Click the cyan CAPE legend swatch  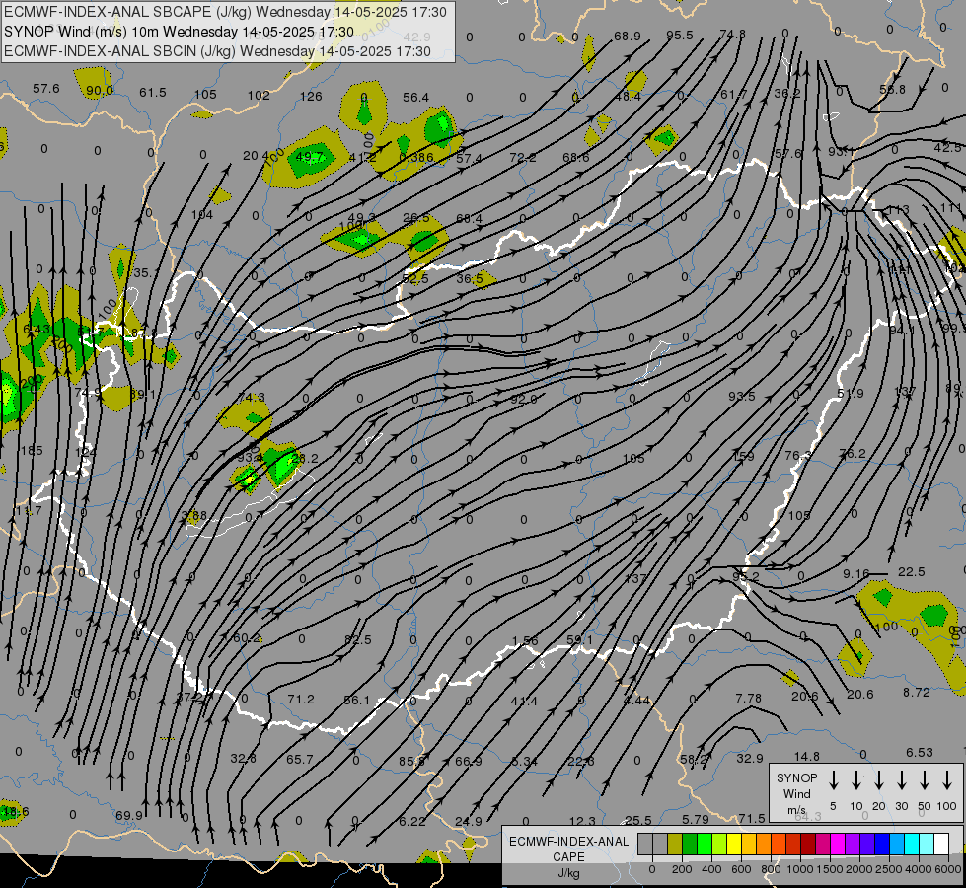pos(911,845)
